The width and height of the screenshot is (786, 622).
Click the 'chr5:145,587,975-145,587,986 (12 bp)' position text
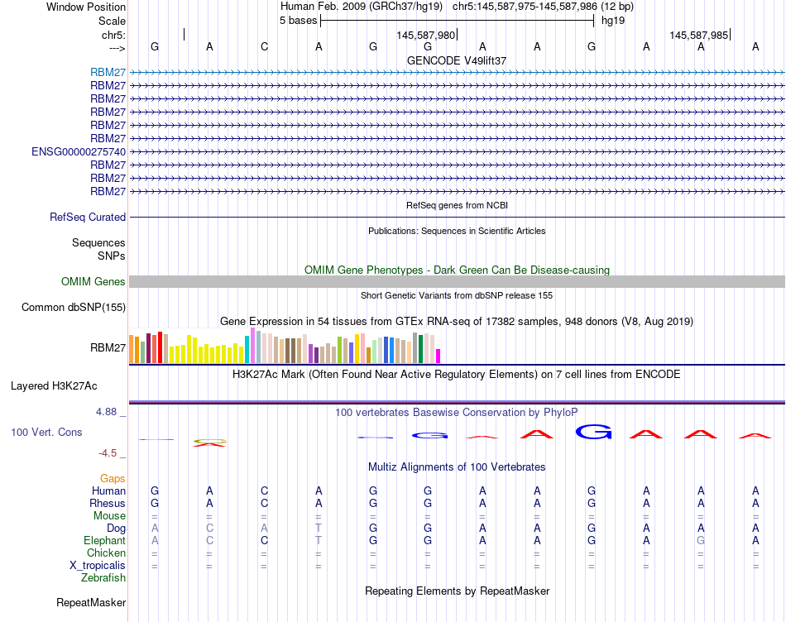pos(543,7)
